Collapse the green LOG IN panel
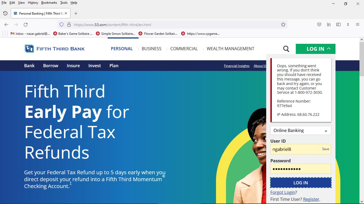 pos(316,49)
